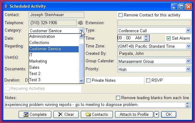195x123 pixels.
Task: Open the Group Calendar dropdown
Action: pos(188,61)
